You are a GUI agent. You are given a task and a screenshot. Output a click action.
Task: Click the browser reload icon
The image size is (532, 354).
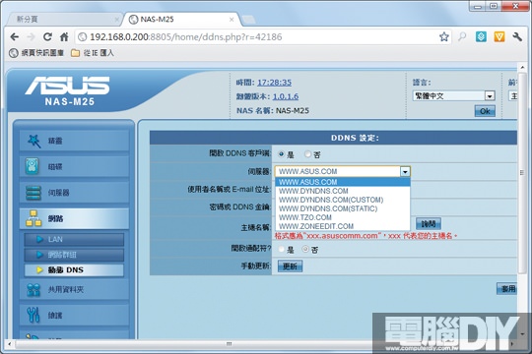coord(47,36)
